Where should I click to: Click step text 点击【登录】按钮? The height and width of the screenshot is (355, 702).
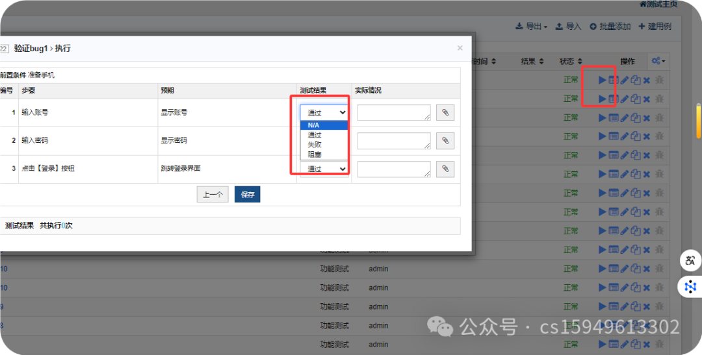(x=48, y=169)
